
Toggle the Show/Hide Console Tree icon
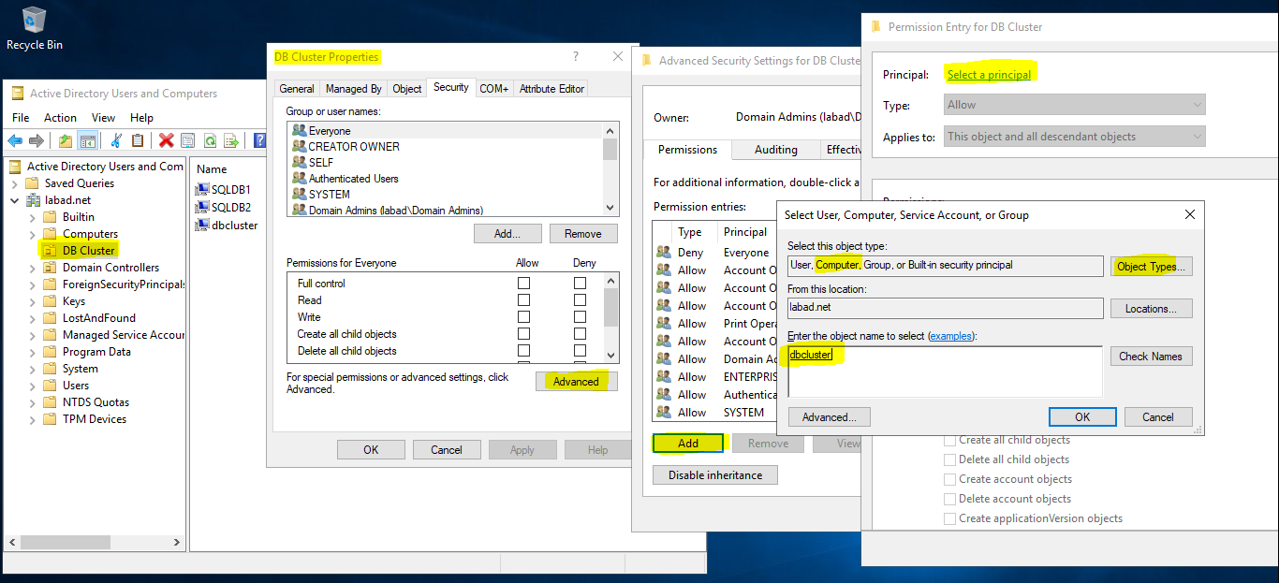coord(88,140)
